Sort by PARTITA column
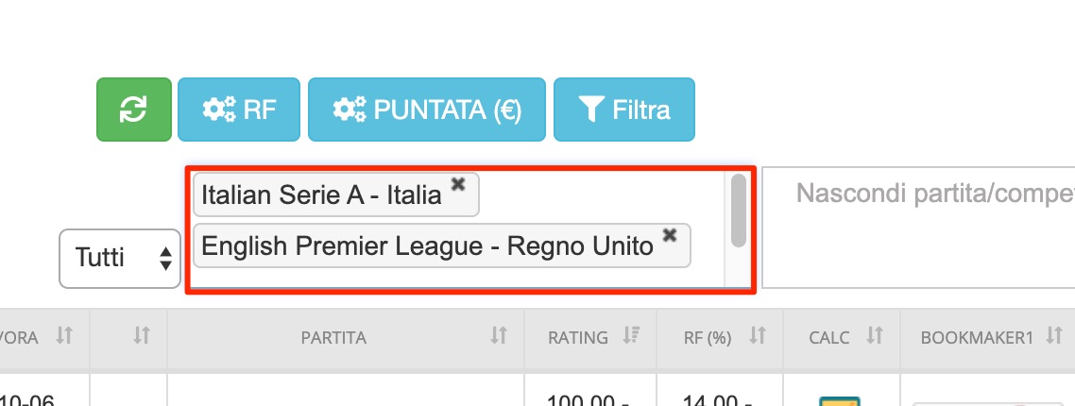This screenshot has height=406, width=1075. (346, 337)
